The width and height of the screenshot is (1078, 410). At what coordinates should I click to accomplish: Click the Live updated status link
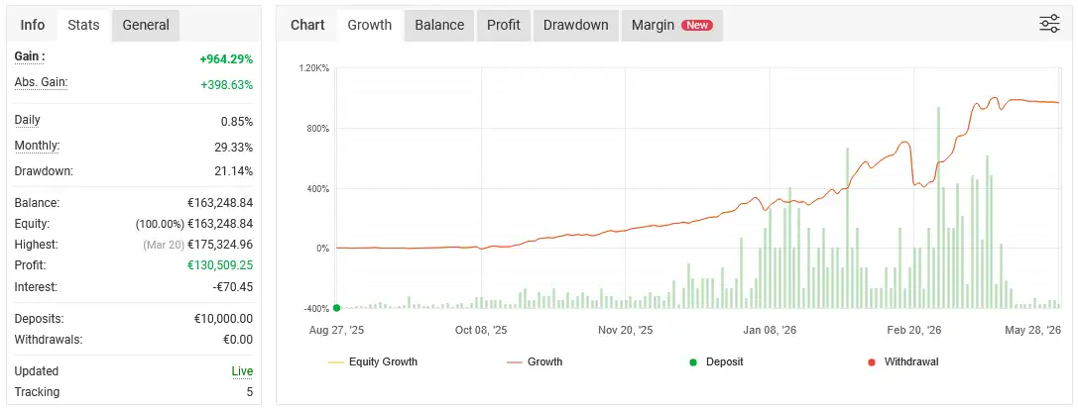point(242,371)
